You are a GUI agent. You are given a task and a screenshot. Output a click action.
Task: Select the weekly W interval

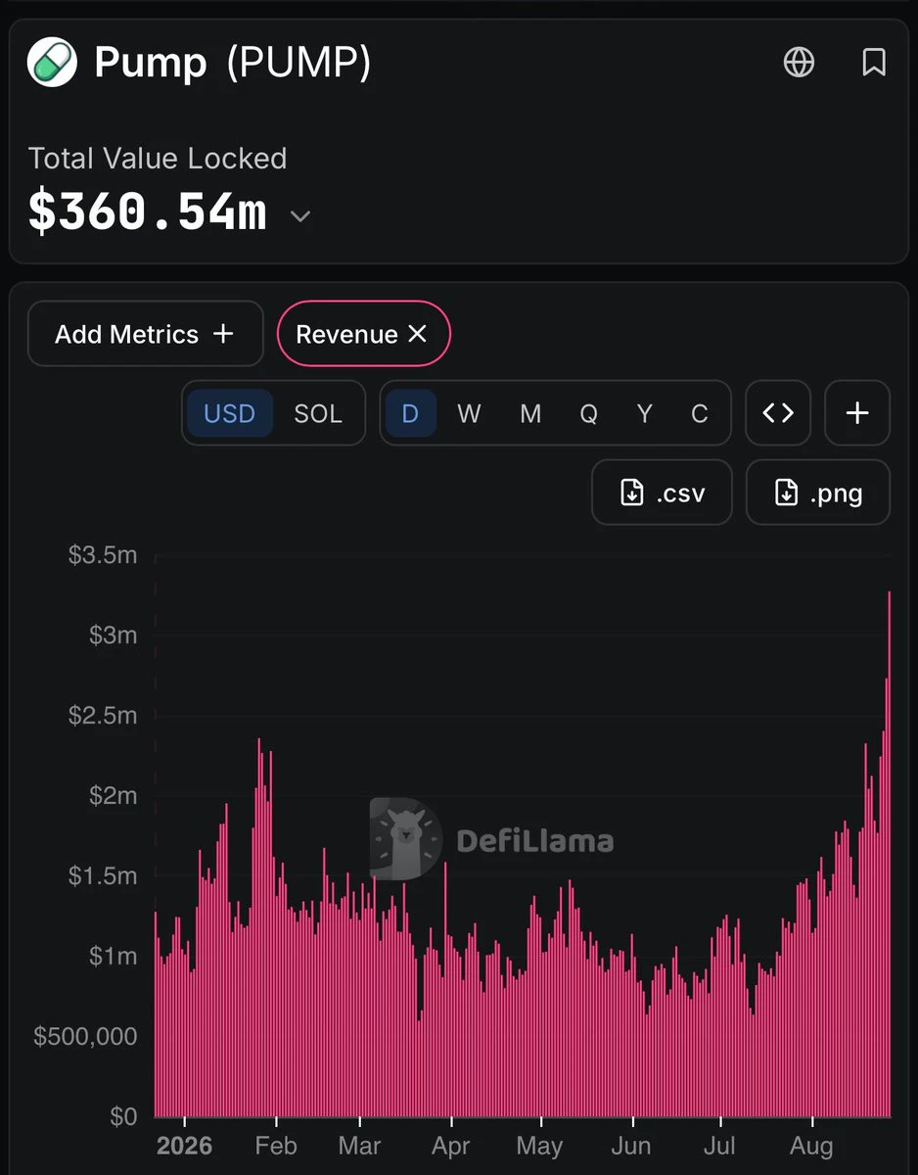coord(469,413)
